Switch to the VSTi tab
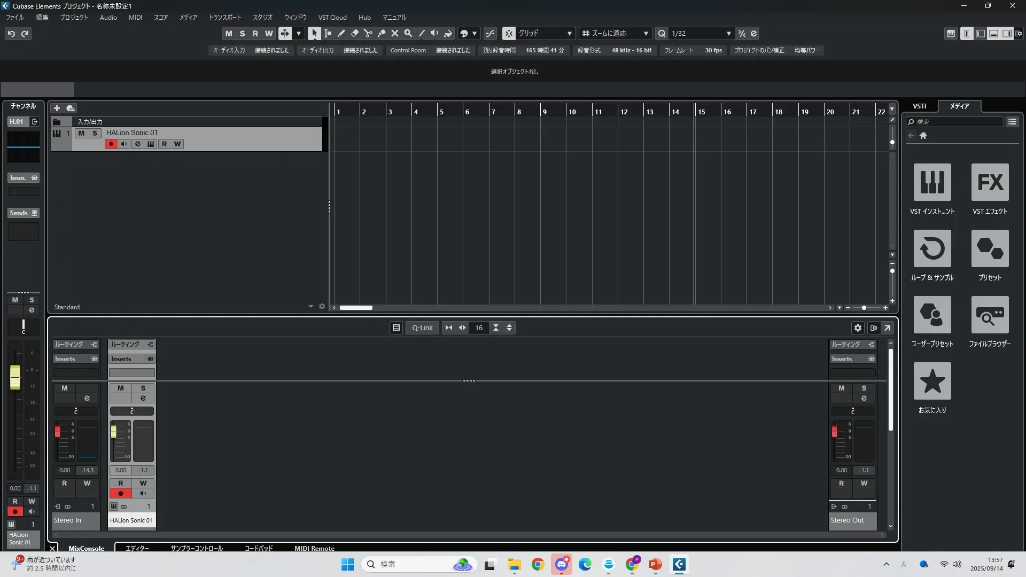This screenshot has height=577, width=1026. pos(919,106)
